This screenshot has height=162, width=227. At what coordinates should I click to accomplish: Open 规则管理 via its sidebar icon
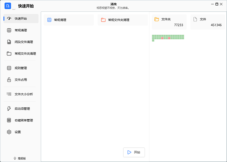[x=9, y=68]
